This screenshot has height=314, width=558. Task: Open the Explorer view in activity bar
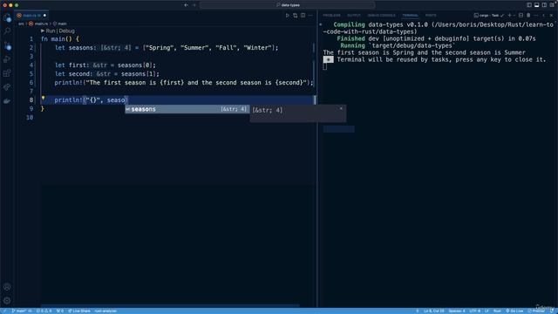pos(7,17)
